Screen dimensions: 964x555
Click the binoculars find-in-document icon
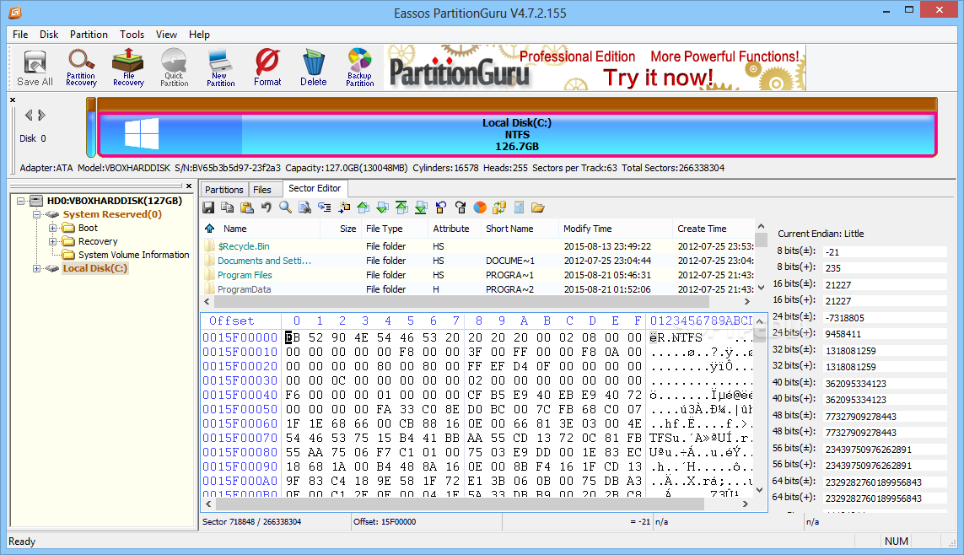click(305, 207)
